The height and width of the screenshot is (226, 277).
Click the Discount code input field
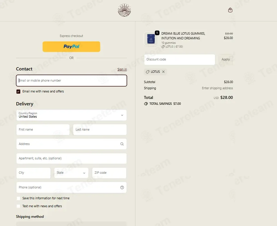pos(179,60)
